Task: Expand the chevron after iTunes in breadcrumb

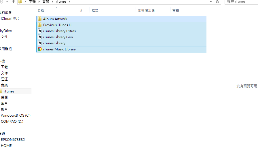Action: [70, 2]
